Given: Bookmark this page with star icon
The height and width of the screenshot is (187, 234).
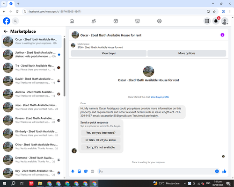Looking at the screenshot, I should coord(214,12).
